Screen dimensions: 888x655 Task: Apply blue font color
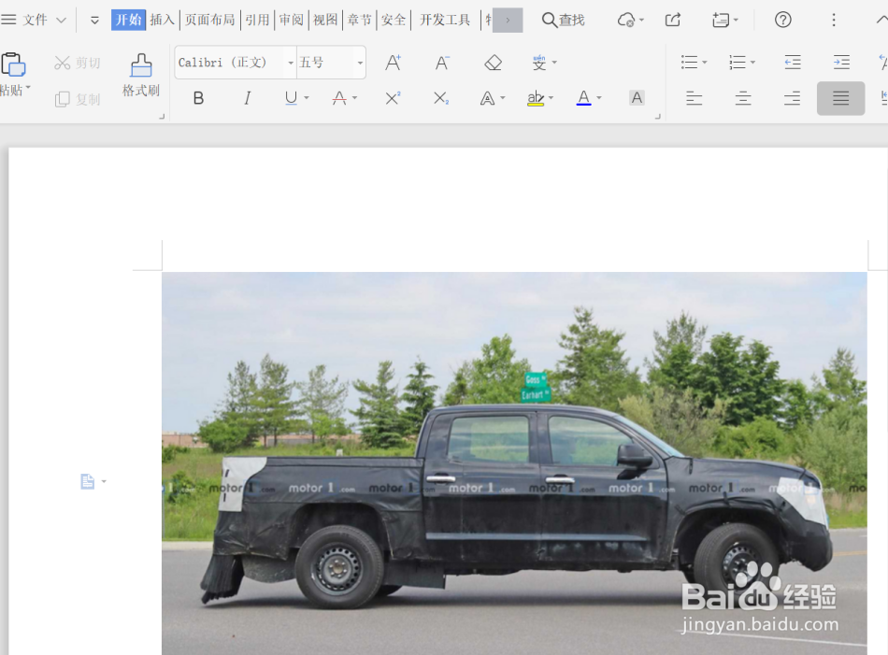click(x=584, y=98)
